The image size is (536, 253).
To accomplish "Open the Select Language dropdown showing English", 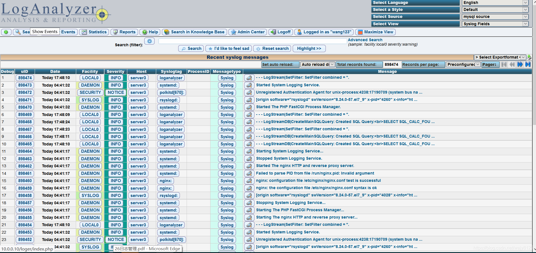I will 495,3.
